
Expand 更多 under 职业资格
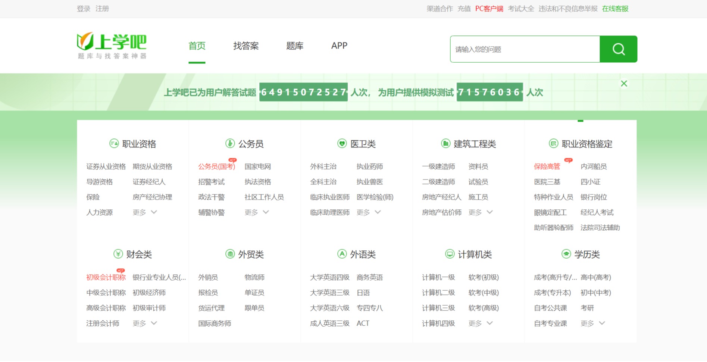pos(145,212)
